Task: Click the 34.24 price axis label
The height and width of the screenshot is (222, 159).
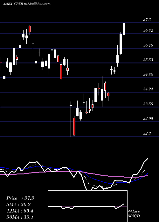Action: (148, 89)
